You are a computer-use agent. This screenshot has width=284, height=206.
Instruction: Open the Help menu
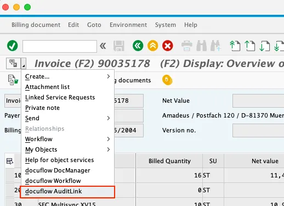click(191, 25)
